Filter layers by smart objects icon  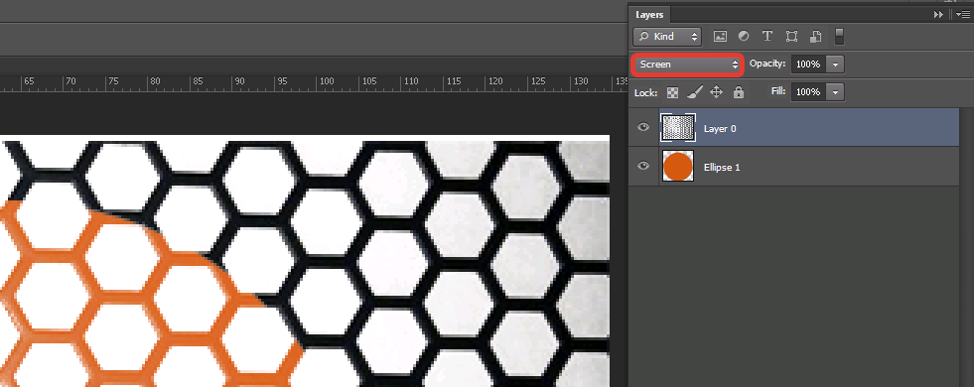pos(815,36)
